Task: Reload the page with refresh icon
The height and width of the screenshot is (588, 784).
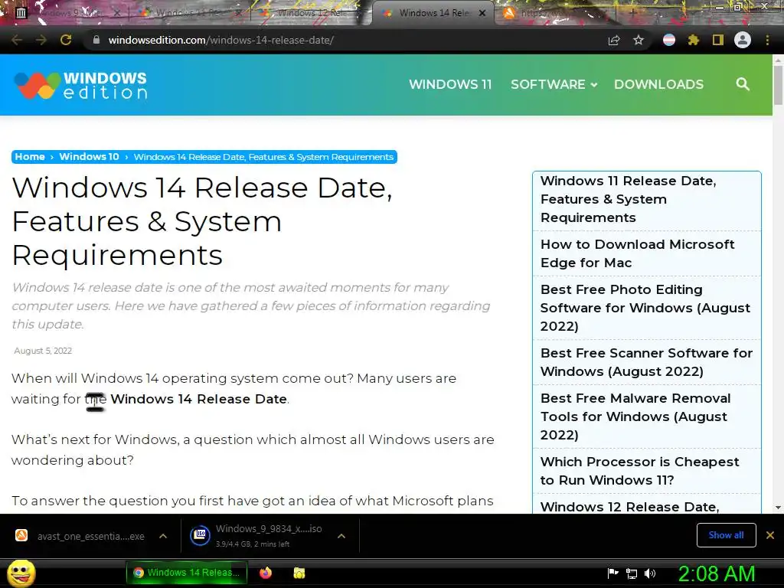Action: [x=66, y=40]
